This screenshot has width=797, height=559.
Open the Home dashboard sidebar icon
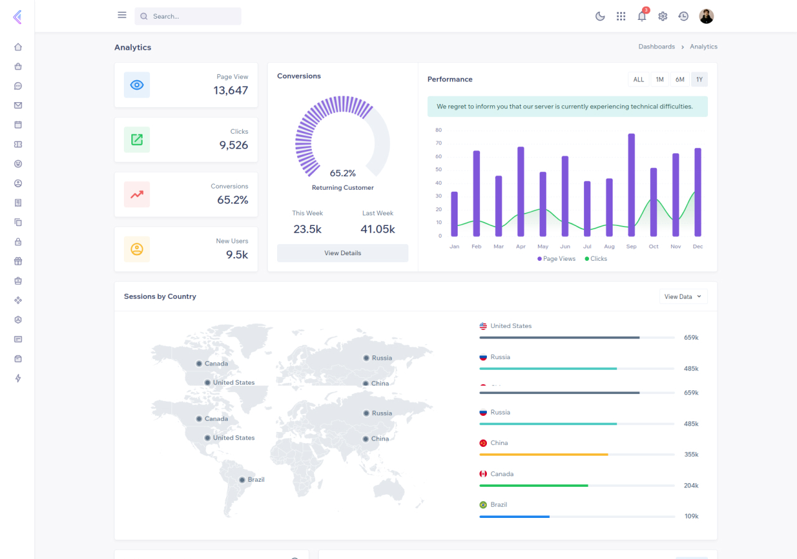(x=18, y=47)
